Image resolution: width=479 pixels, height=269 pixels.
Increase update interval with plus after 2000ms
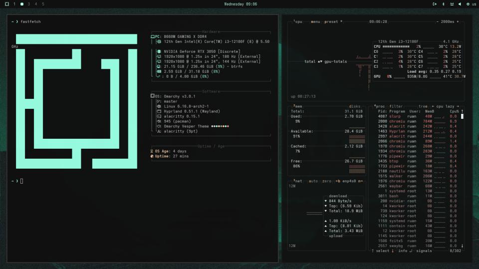click(458, 21)
